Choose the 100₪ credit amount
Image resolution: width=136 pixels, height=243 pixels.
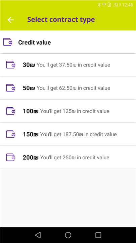click(x=68, y=111)
